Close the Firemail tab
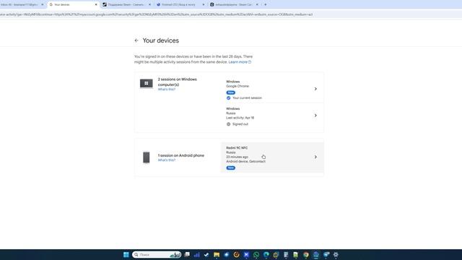The height and width of the screenshot is (260, 462). (204, 5)
